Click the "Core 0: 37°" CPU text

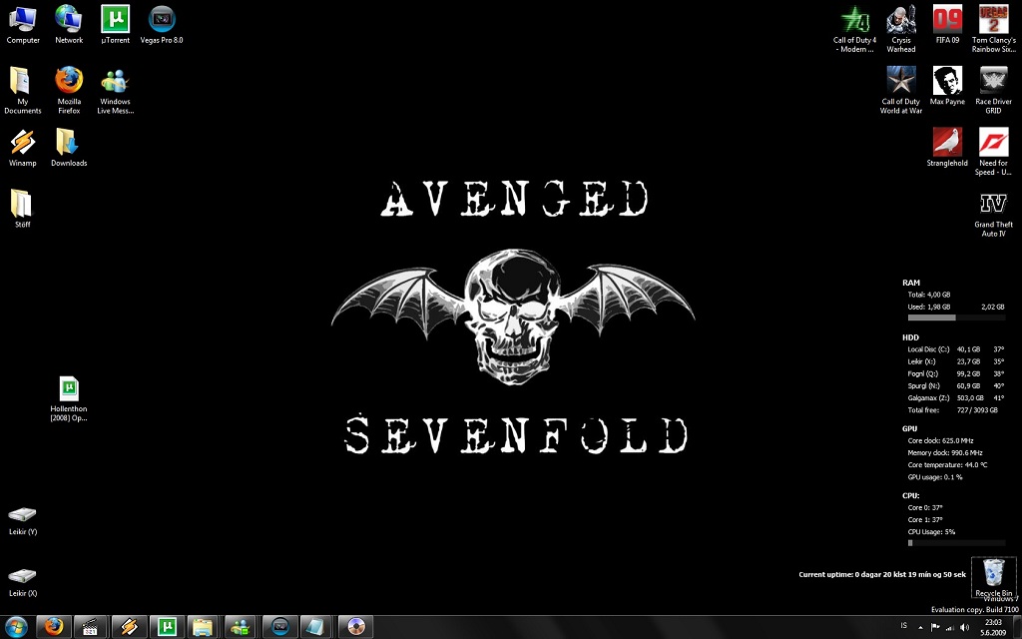[x=925, y=507]
